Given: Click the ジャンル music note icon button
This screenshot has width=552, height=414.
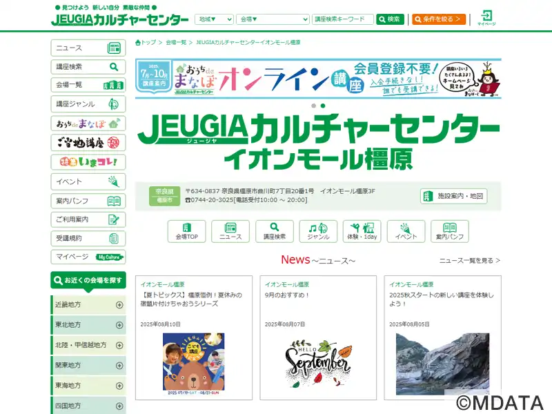Looking at the screenshot, I should coord(318,231).
